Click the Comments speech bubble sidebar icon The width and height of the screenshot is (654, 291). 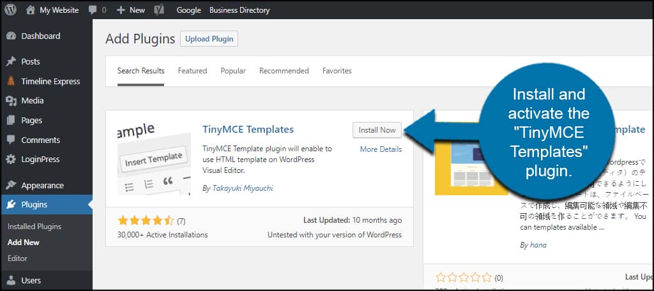pos(11,140)
